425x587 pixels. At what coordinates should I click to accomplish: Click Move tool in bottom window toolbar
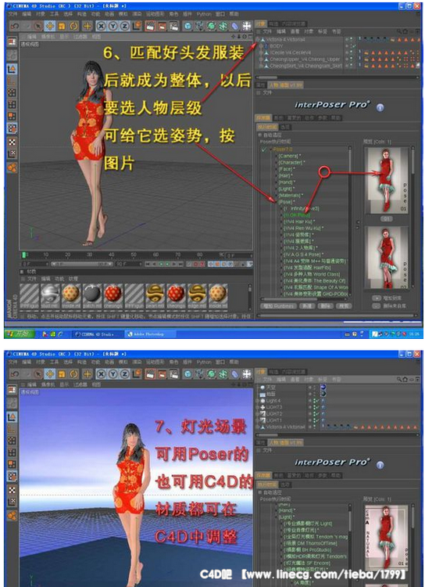(x=50, y=374)
